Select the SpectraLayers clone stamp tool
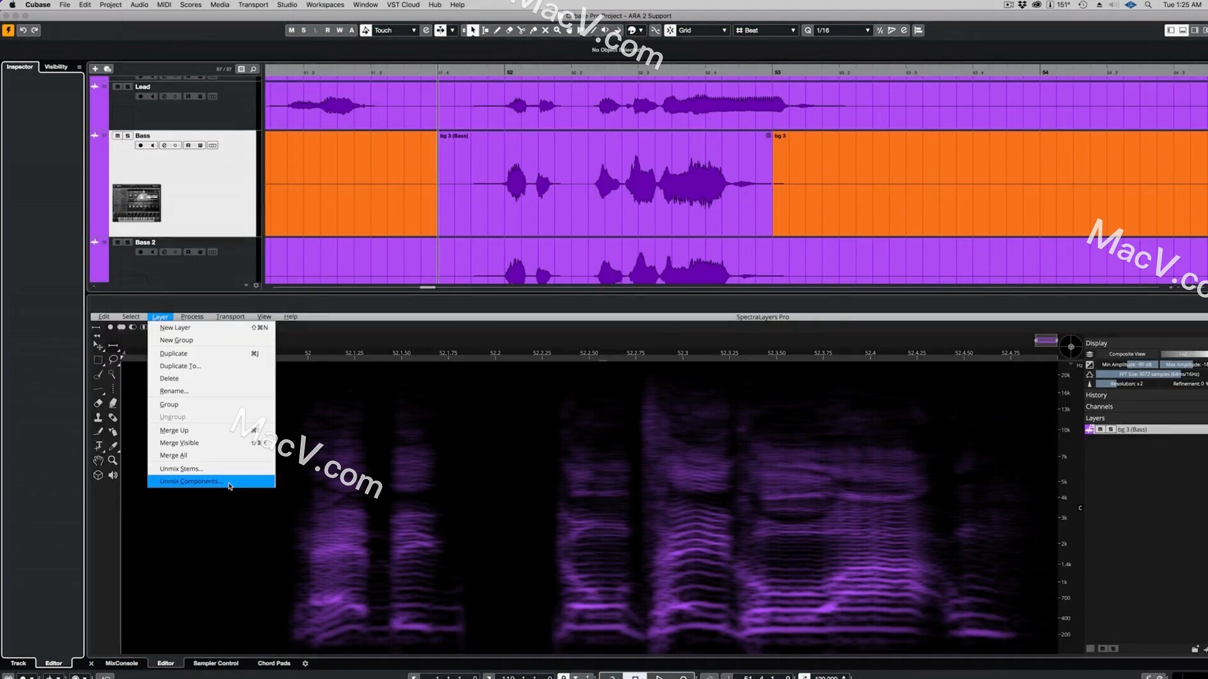The image size is (1208, 679). pyautogui.click(x=98, y=417)
